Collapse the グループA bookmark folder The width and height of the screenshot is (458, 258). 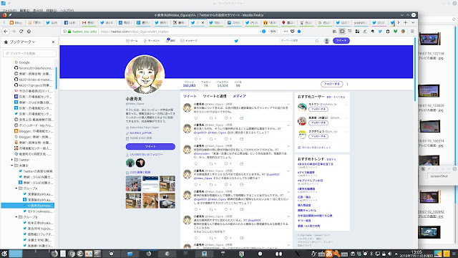[x=16, y=188]
